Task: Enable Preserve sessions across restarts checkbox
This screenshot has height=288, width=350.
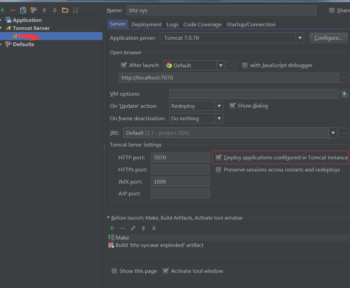Action: coord(218,170)
